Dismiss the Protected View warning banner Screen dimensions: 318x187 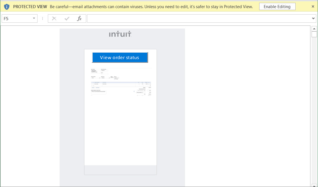tap(313, 6)
